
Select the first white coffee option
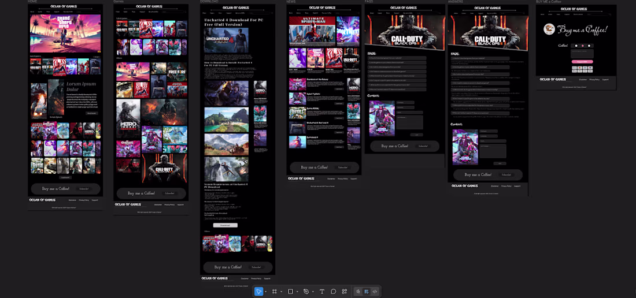coord(576,46)
